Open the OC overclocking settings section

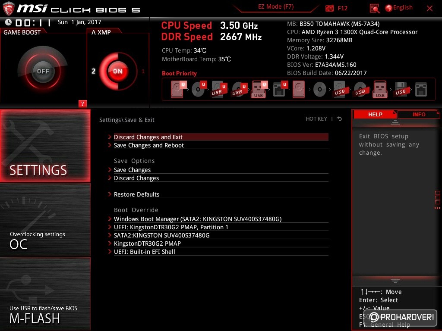pos(45,220)
